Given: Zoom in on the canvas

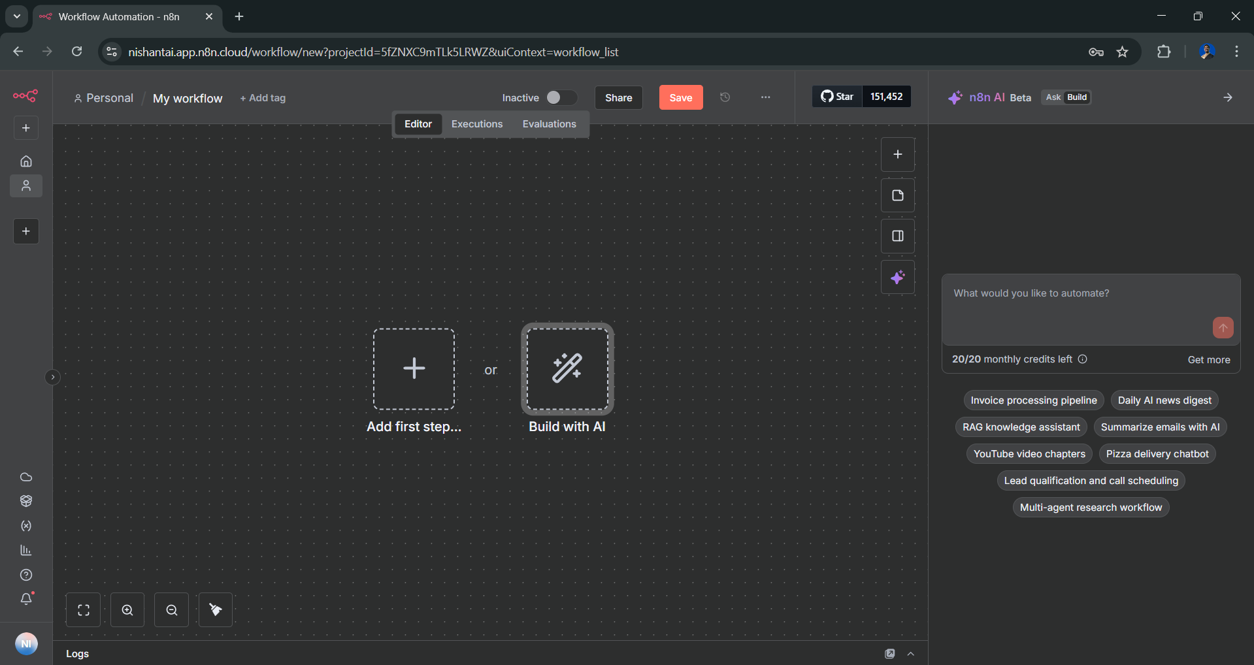Looking at the screenshot, I should (127, 609).
